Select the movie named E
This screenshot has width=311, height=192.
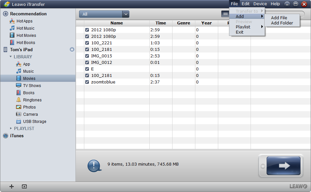click(x=92, y=69)
